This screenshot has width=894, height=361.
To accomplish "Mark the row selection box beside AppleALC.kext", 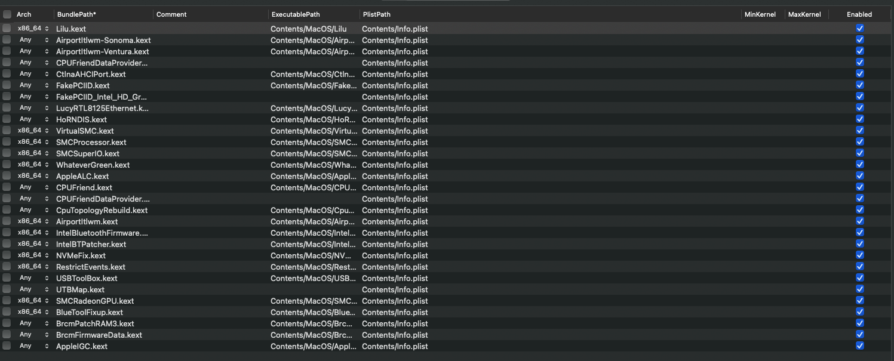I will point(7,176).
